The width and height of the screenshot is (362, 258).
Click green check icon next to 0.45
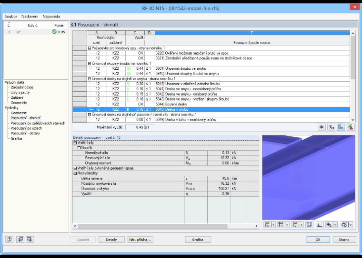tap(54, 32)
